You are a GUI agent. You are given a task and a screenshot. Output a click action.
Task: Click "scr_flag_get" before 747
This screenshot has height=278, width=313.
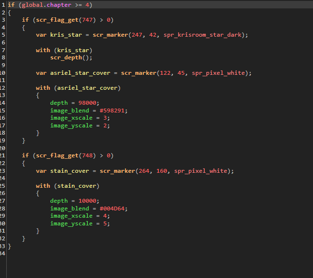(x=57, y=20)
